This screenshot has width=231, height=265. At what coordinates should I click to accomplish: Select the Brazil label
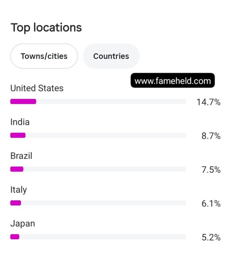[21, 156]
